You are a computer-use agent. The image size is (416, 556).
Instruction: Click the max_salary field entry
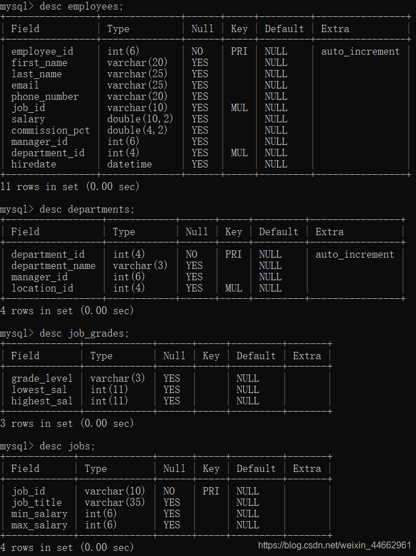click(x=39, y=525)
